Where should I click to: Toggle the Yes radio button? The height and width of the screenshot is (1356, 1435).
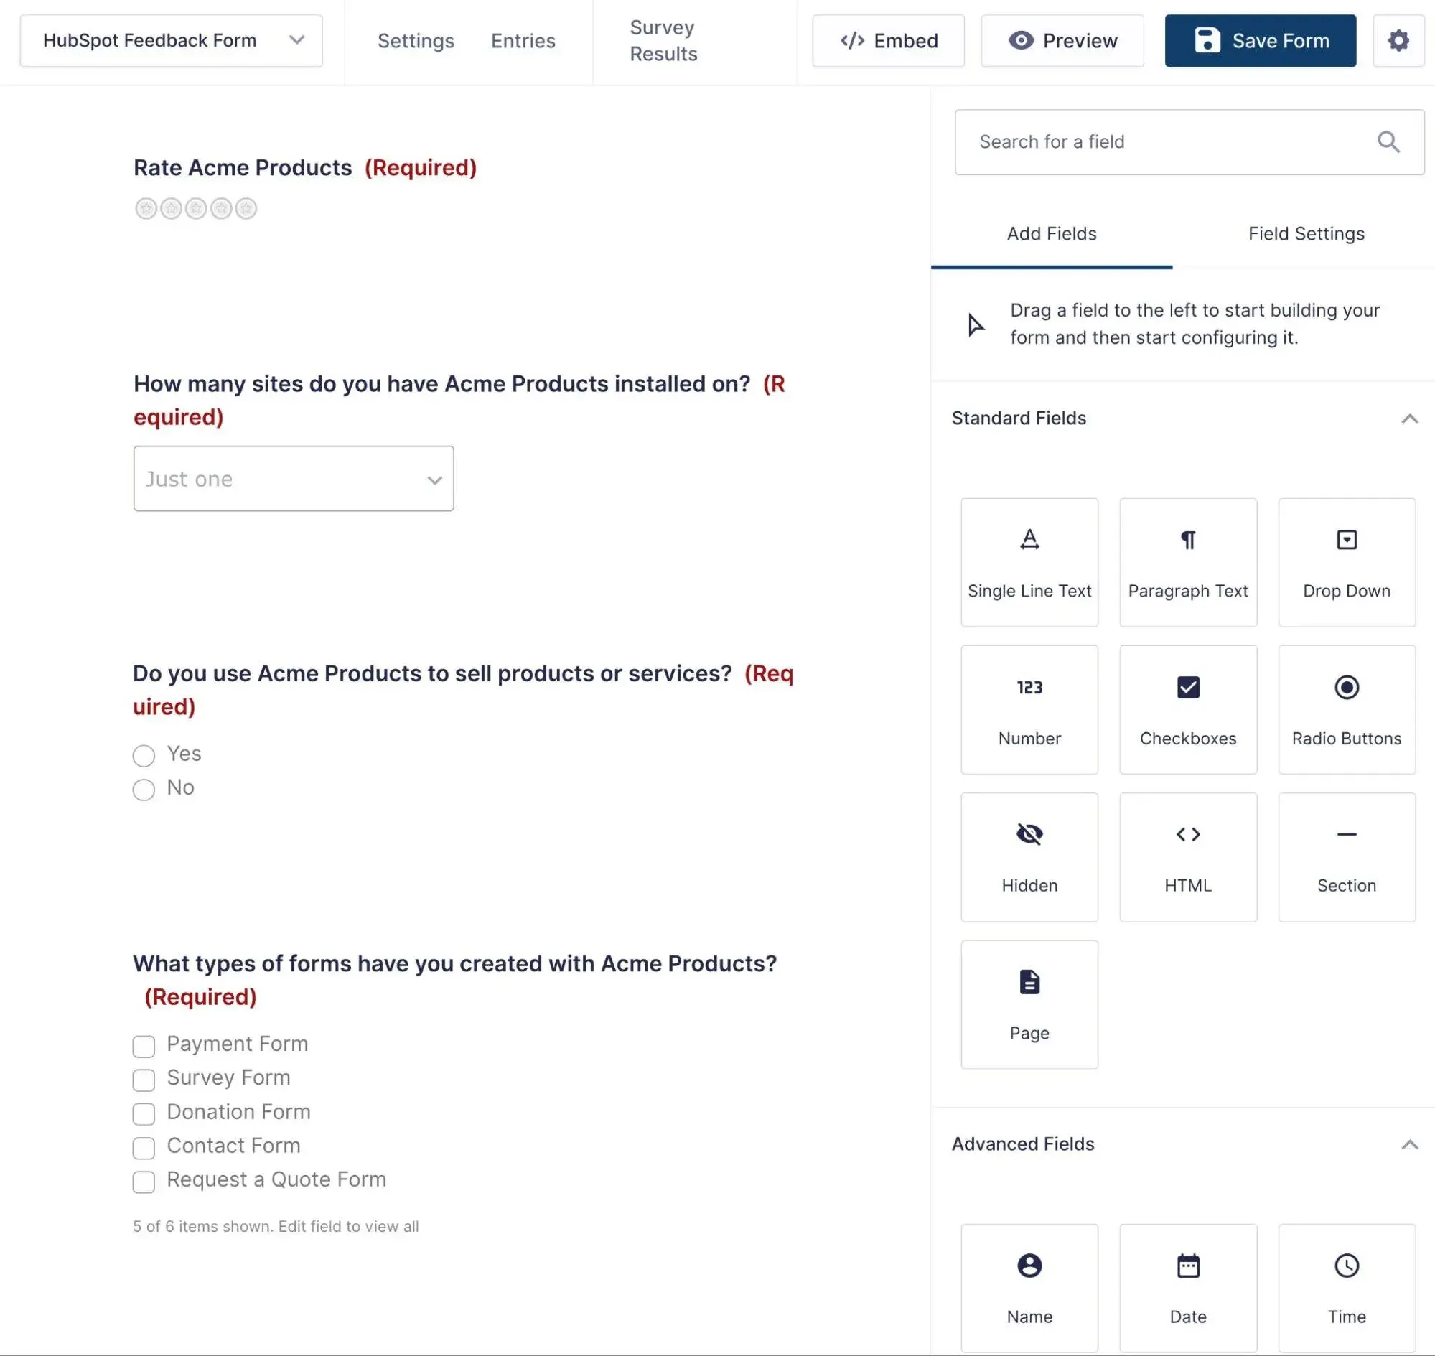[143, 753]
